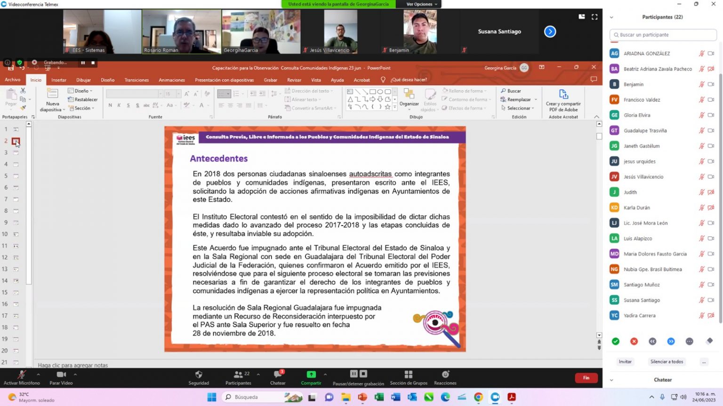The image size is (723, 406).
Task: Click the Invitar button
Action: tap(625, 362)
